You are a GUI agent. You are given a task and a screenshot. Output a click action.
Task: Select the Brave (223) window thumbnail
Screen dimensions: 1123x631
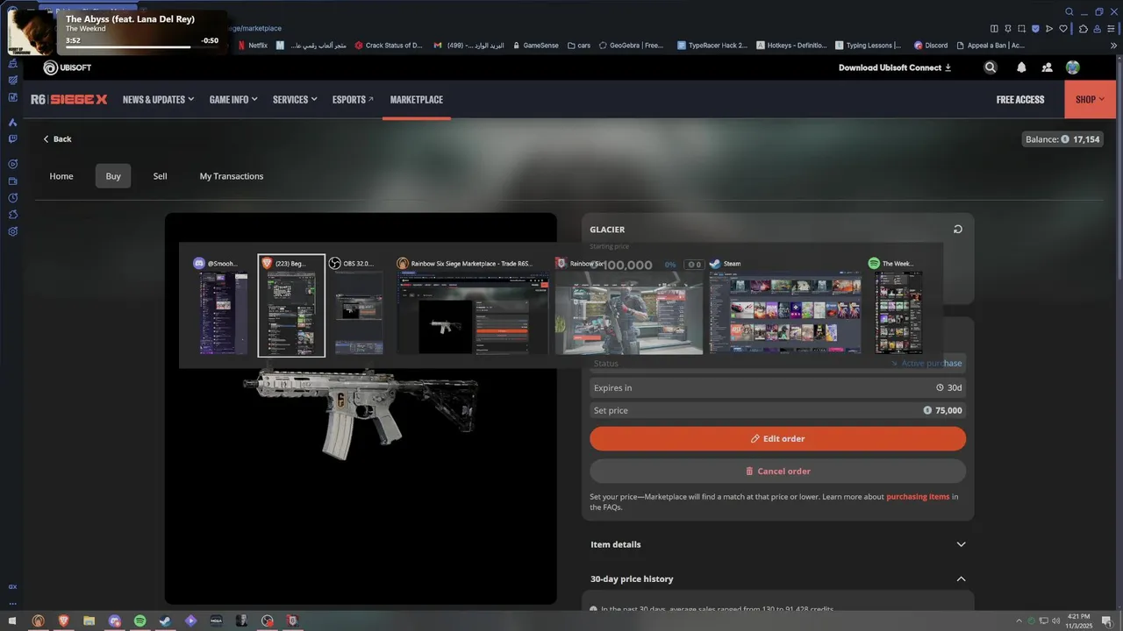click(291, 306)
